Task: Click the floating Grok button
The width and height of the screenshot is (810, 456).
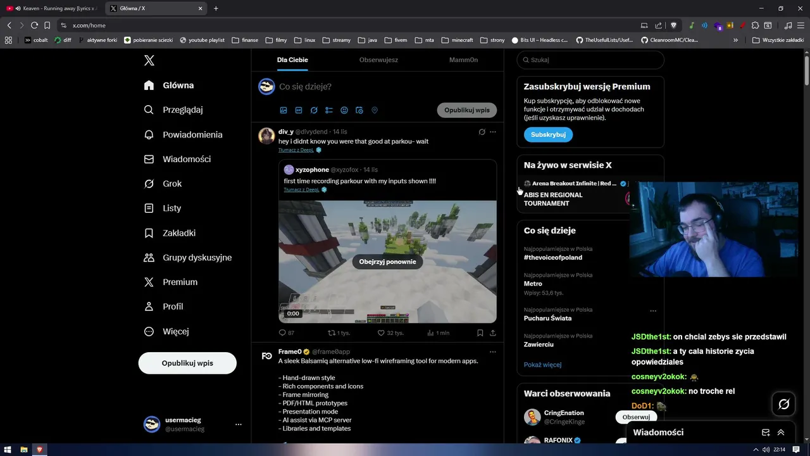Action: coord(783,404)
